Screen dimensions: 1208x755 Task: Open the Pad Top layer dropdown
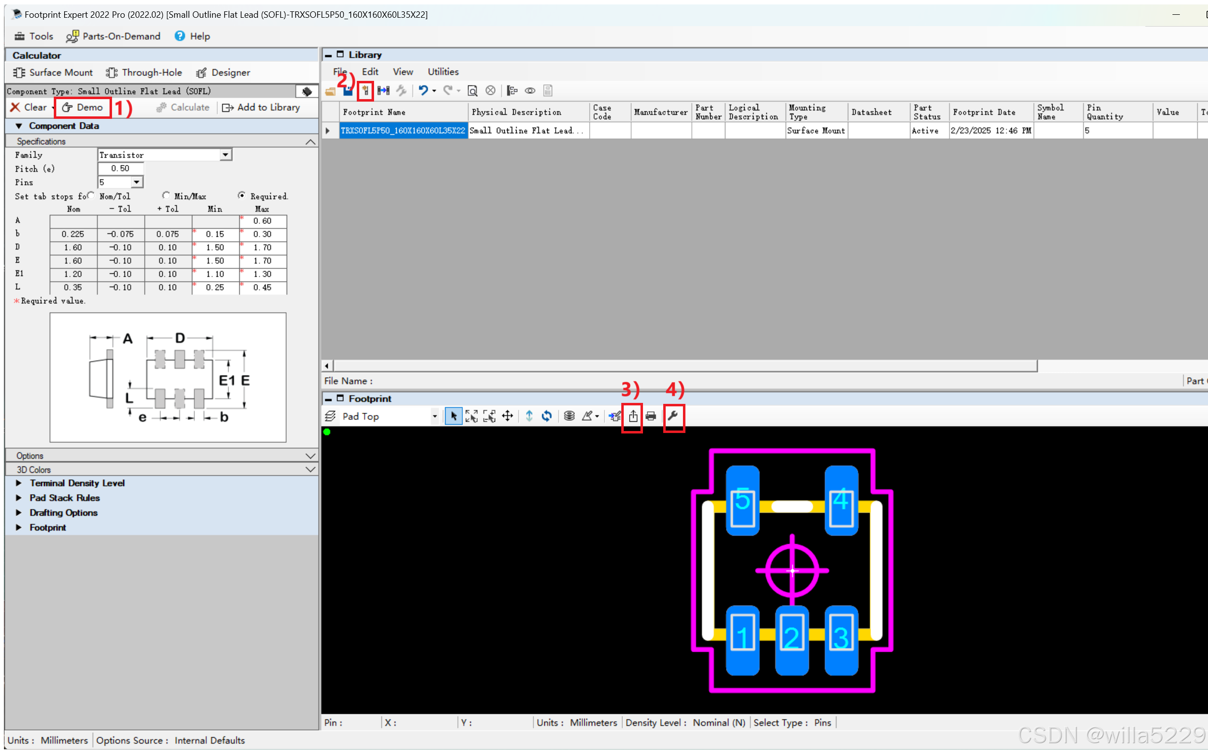tap(434, 416)
